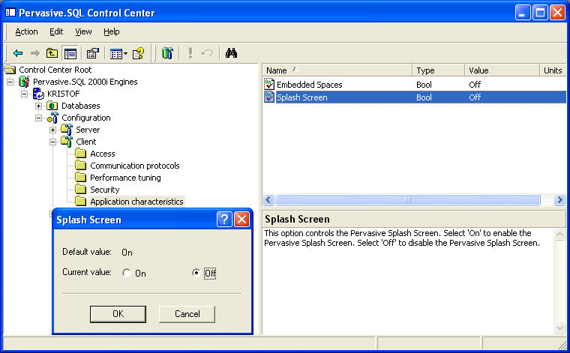Maximize the Control Center window
This screenshot has height=353, width=570.
[x=540, y=13]
